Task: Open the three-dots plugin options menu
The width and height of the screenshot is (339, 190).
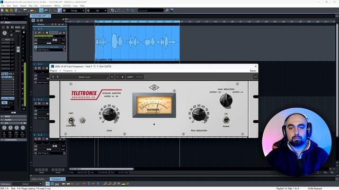Action: tap(255, 77)
